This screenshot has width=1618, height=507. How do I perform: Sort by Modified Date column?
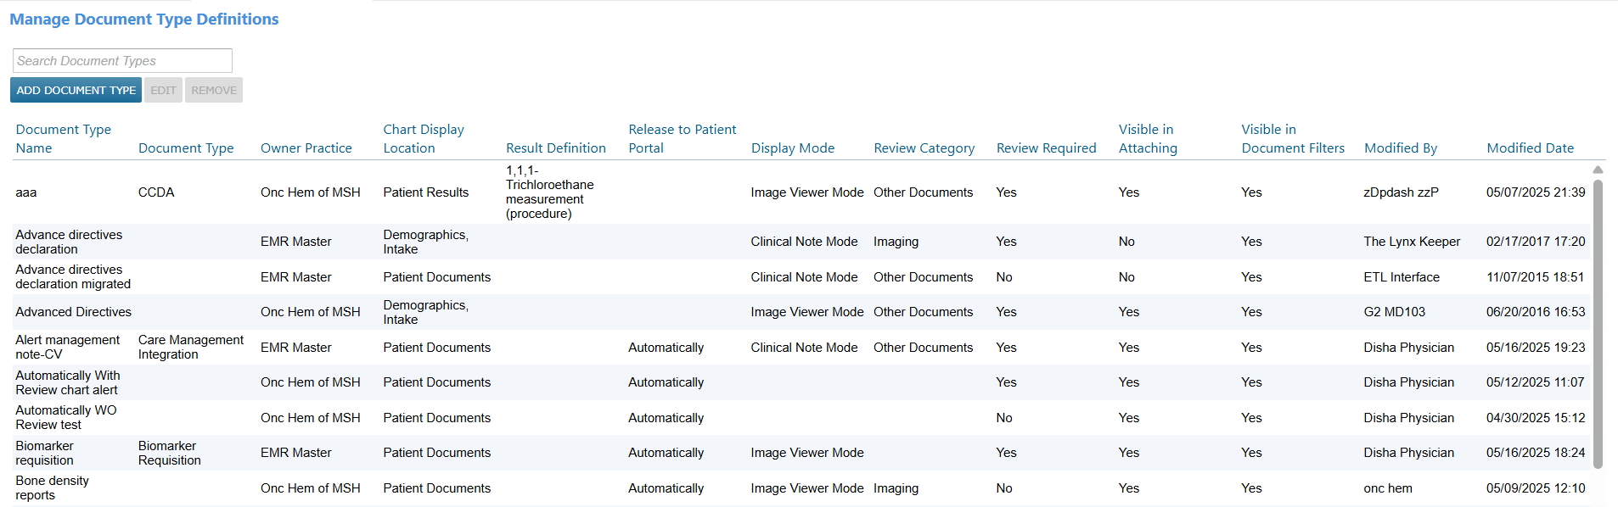[x=1530, y=148]
